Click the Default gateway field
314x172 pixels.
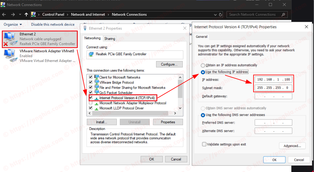click(273, 96)
